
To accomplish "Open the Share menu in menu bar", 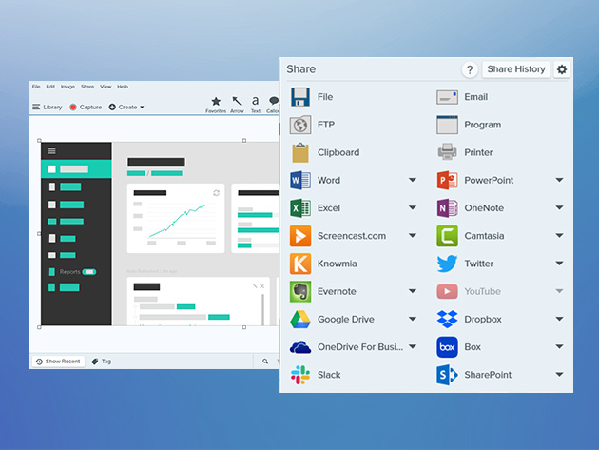I will click(87, 87).
